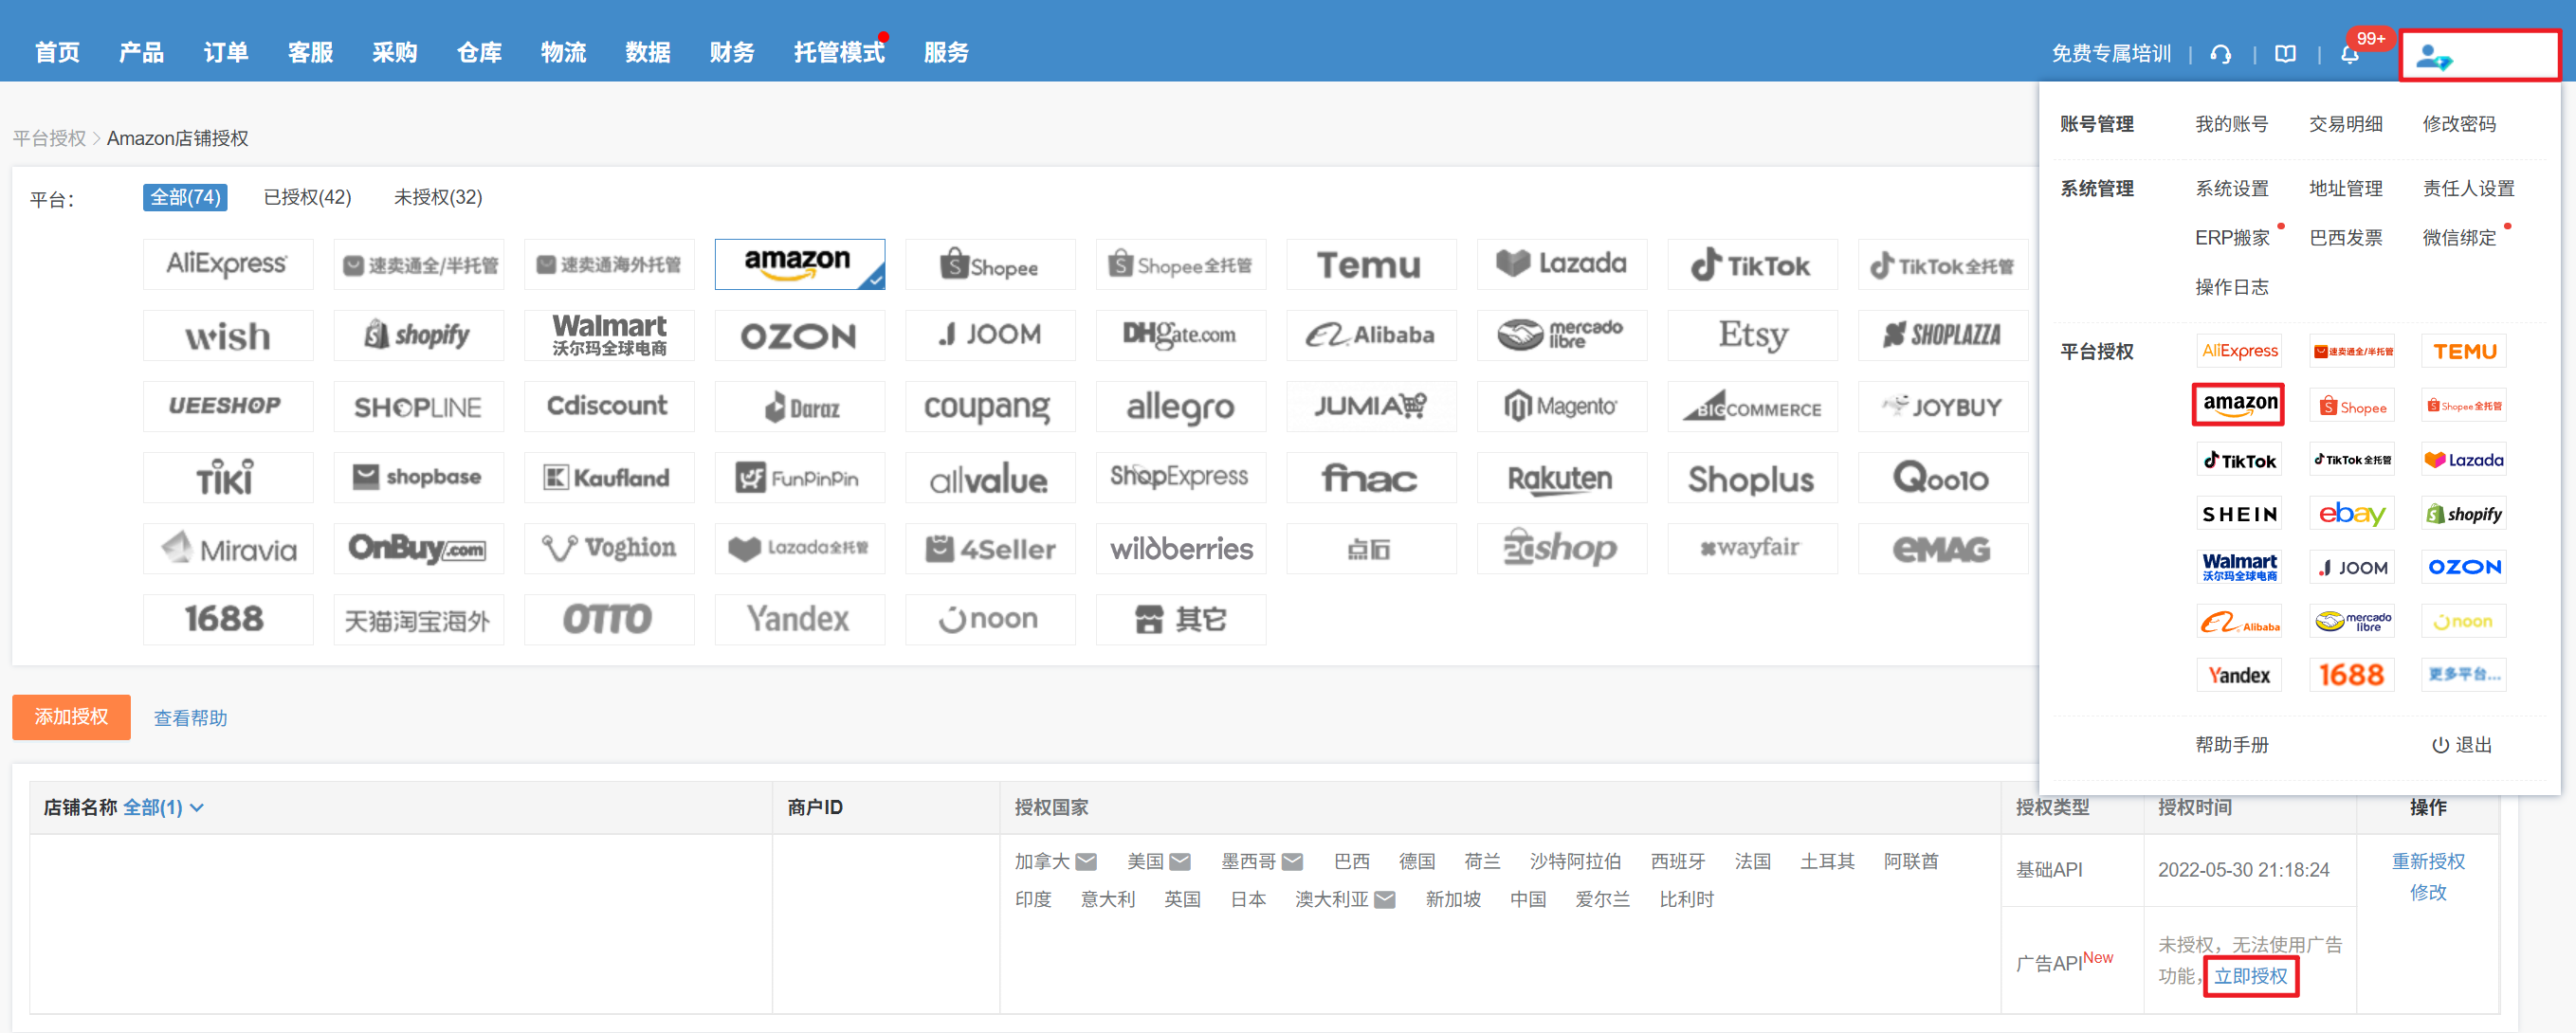Click the envelope icon next to 加拿大

click(x=1086, y=861)
